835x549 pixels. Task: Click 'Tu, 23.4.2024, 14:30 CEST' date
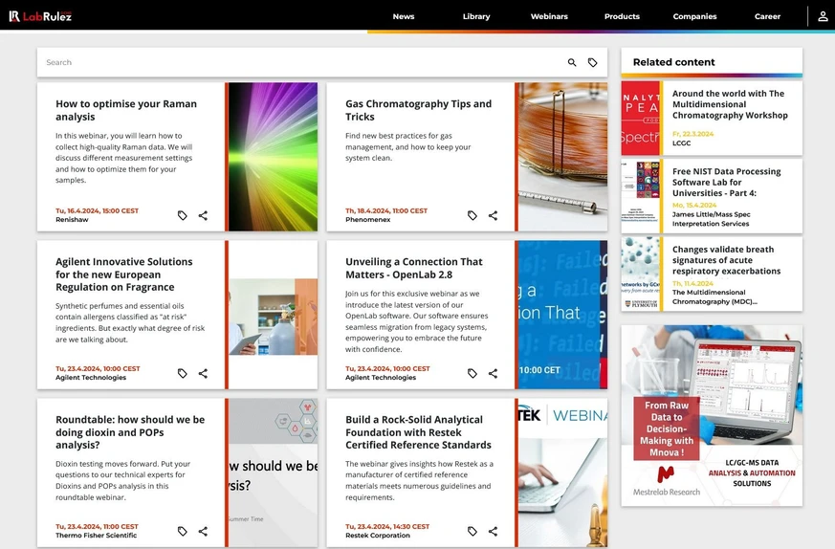387,527
